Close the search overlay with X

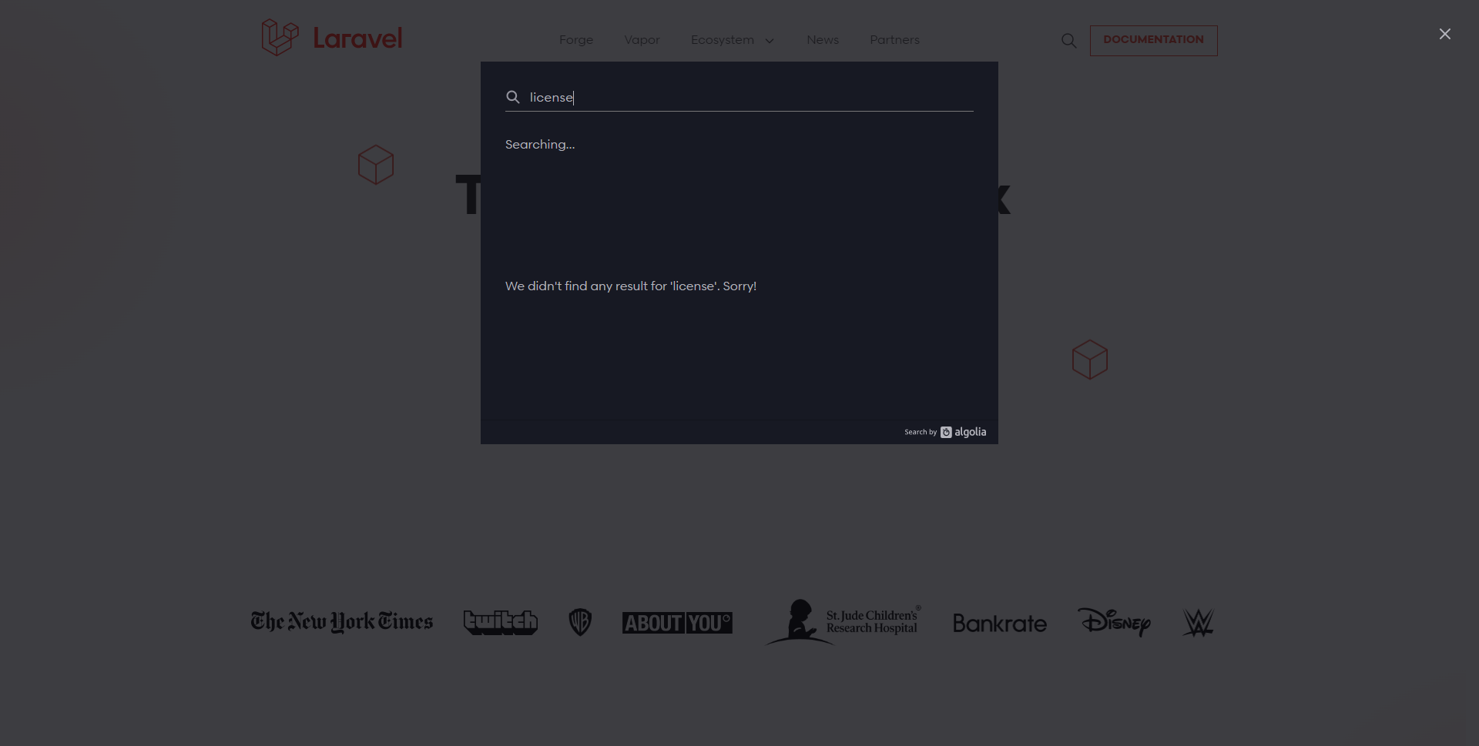(1444, 34)
